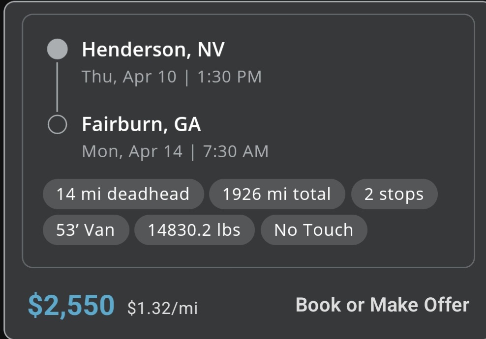Select the Fairburn, GA delivery city
This screenshot has height=339, width=486.
(x=141, y=124)
